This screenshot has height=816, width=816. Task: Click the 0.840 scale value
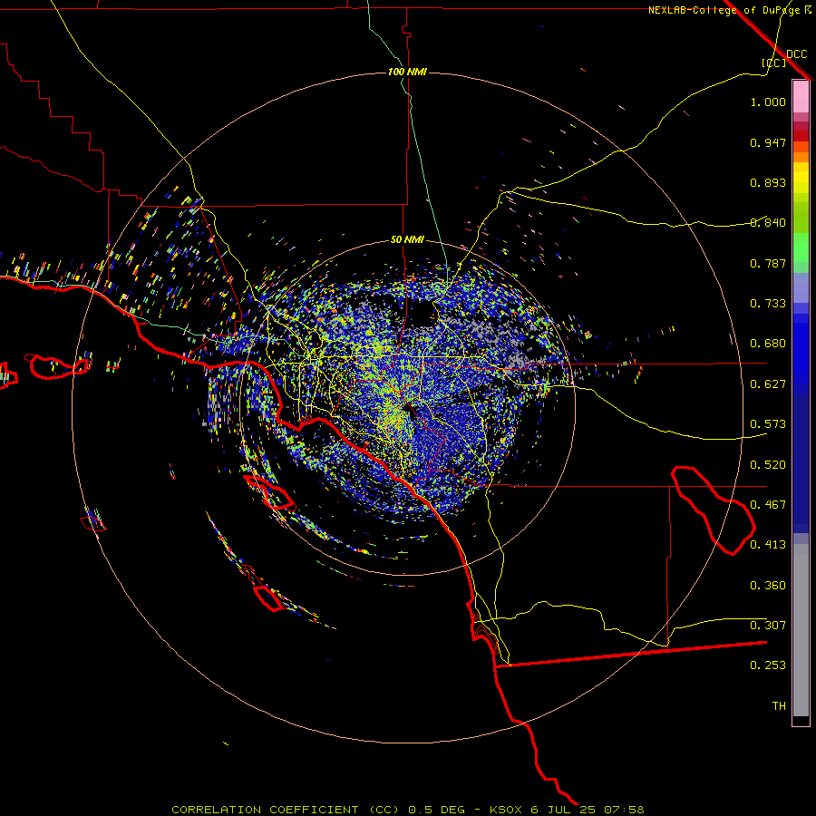768,223
